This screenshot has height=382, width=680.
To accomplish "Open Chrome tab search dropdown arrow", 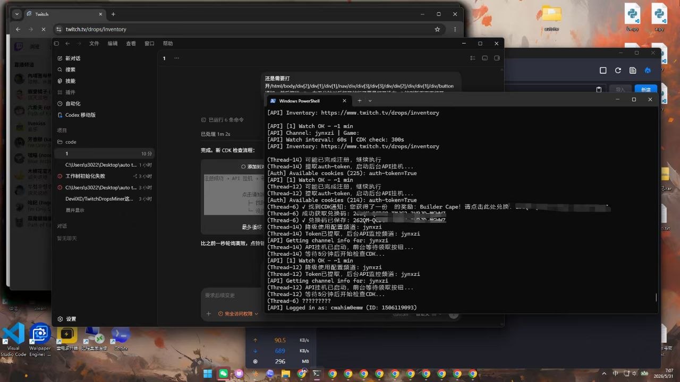I will coord(16,14).
